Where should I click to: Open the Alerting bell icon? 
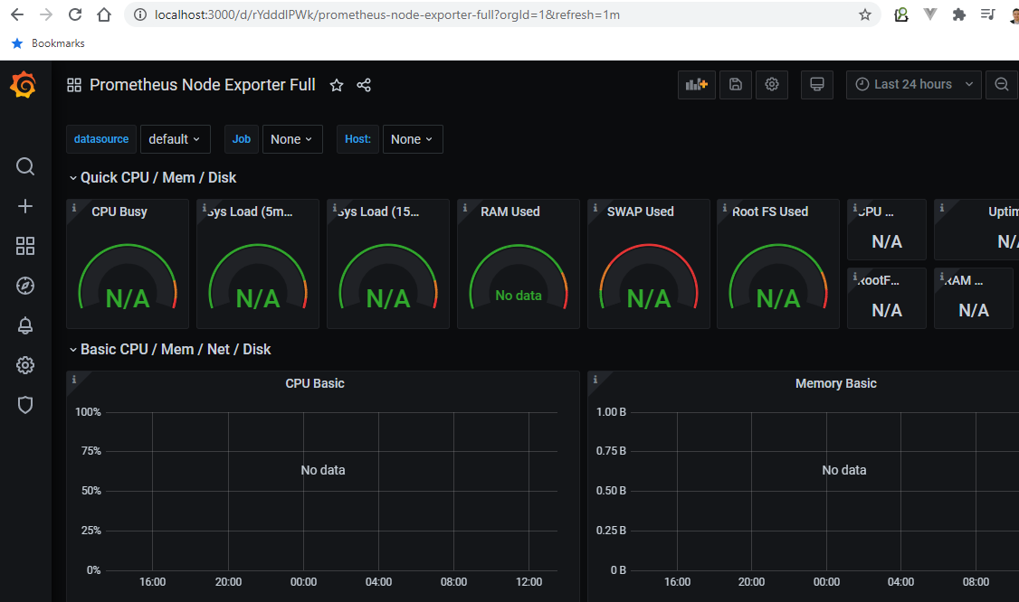tap(24, 325)
